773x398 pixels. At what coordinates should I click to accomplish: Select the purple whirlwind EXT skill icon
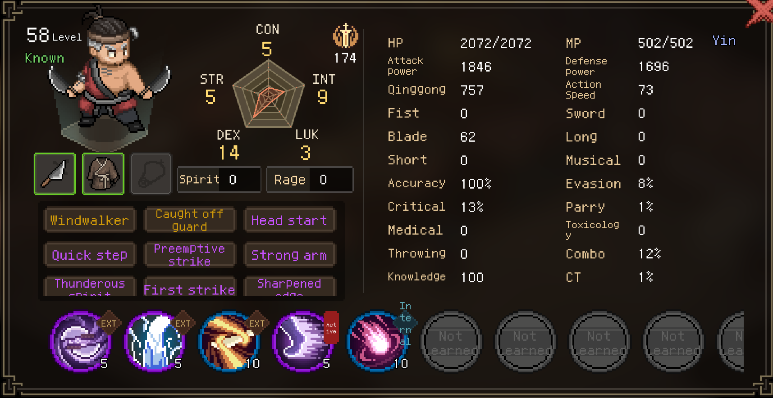pyautogui.click(x=80, y=342)
